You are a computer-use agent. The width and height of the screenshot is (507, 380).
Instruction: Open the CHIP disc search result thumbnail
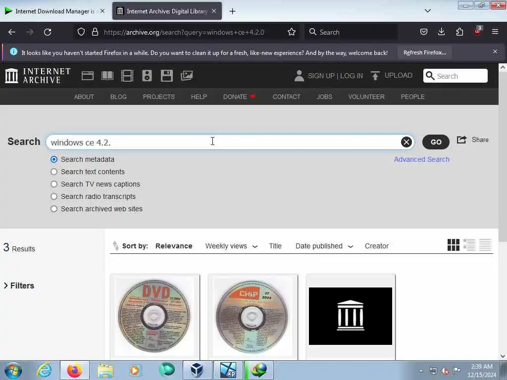pyautogui.click(x=253, y=317)
